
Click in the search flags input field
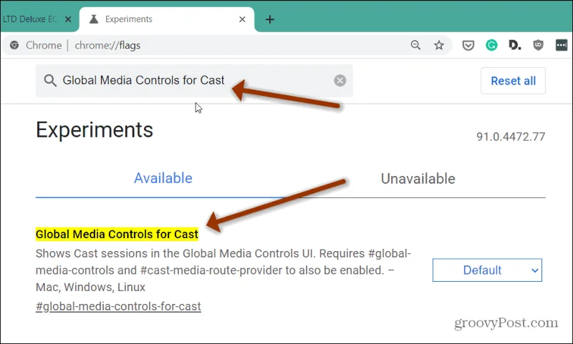[194, 80]
